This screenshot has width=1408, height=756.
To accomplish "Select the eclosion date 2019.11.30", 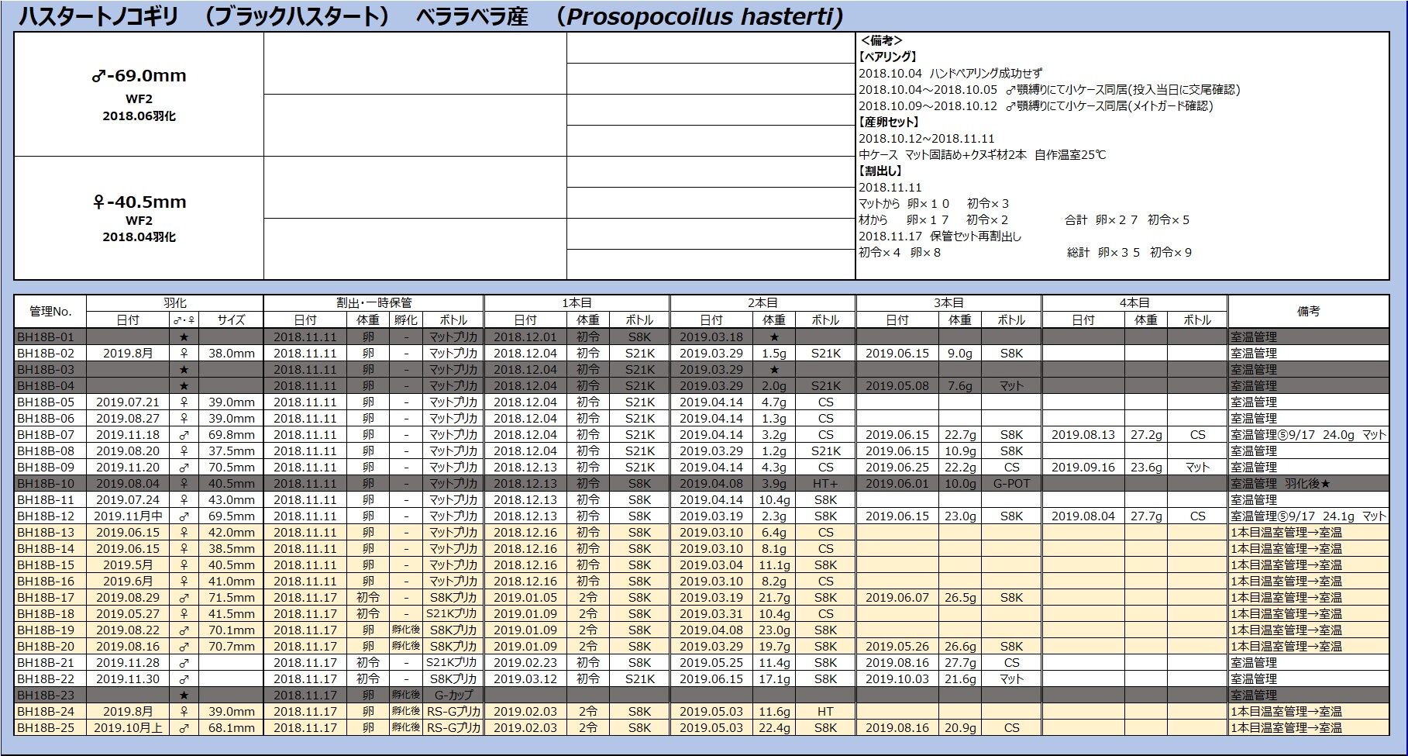I will (x=128, y=678).
